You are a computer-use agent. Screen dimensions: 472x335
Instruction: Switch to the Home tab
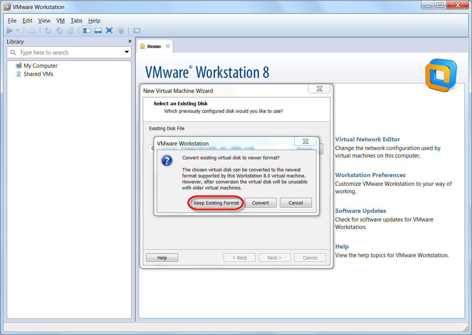[x=154, y=46]
